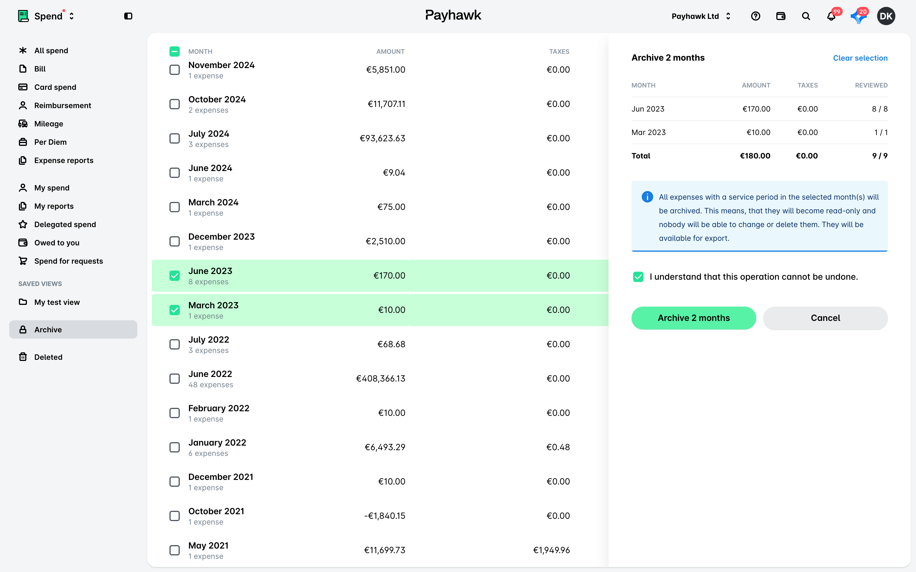Screen dimensions: 916x572
Task: Open the blue assistant sparkle icon
Action: coord(858,16)
